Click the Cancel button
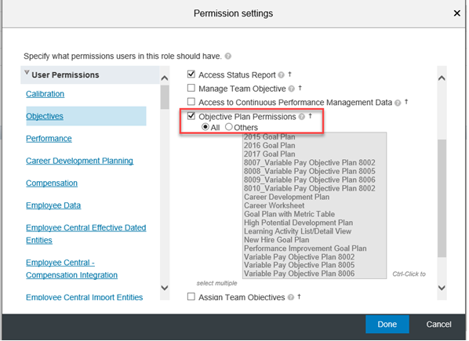469x341 pixels. pos(438,325)
